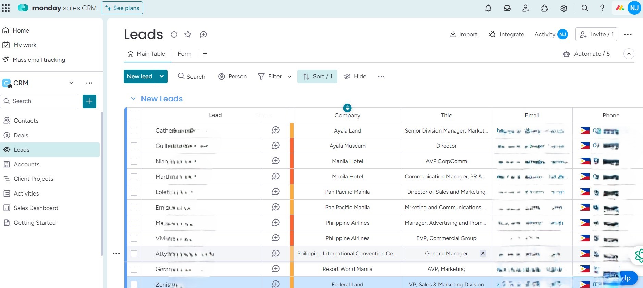
Task: Click the Import button
Action: pyautogui.click(x=463, y=34)
